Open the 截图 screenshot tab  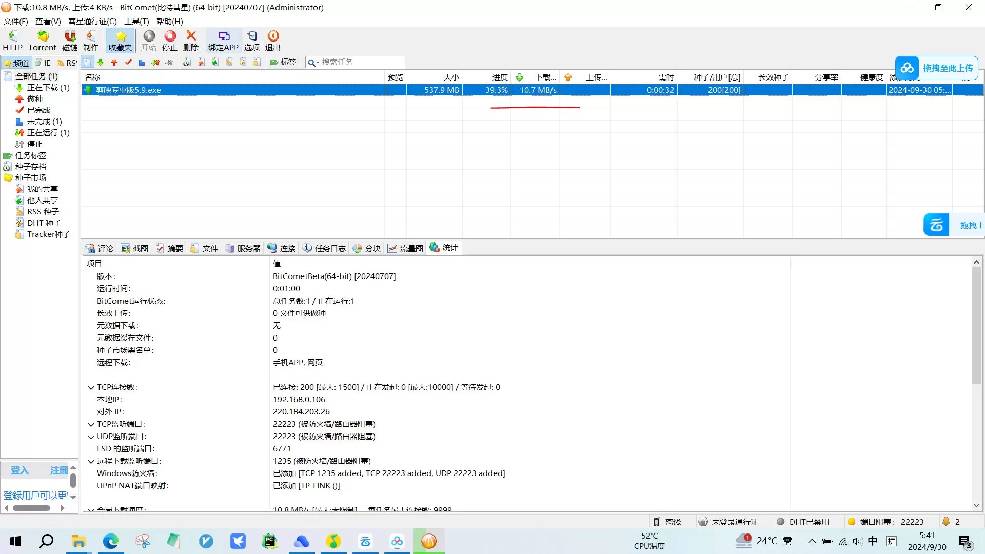point(135,248)
